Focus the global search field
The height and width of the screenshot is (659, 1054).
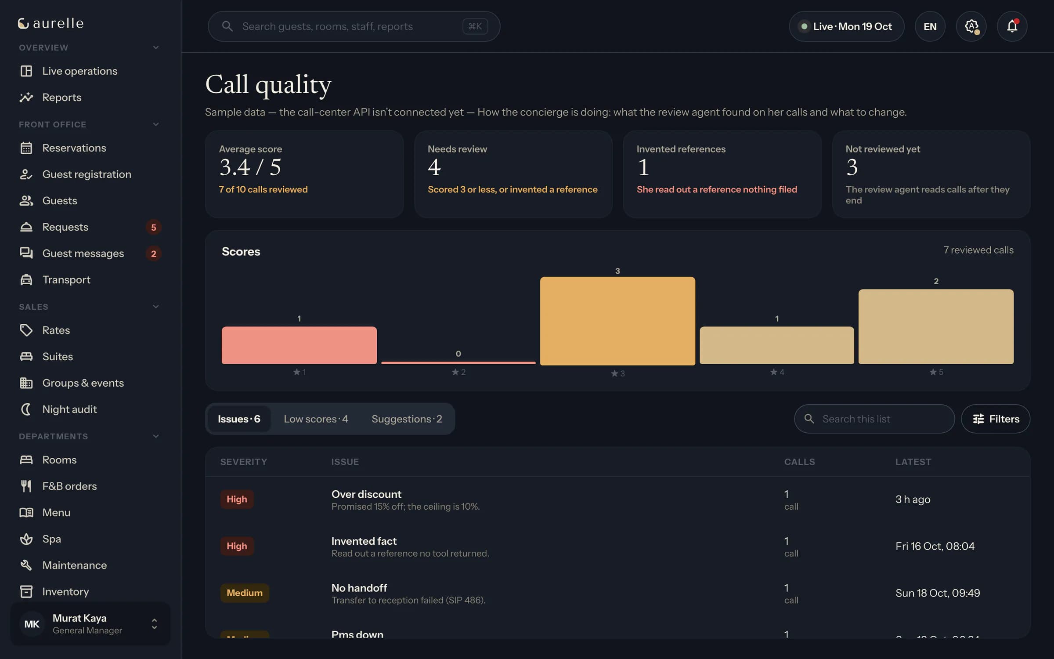[x=354, y=26]
